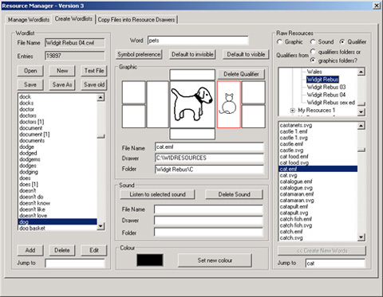The image size is (383, 297).
Task: Click Default to visible
Action: (246, 54)
